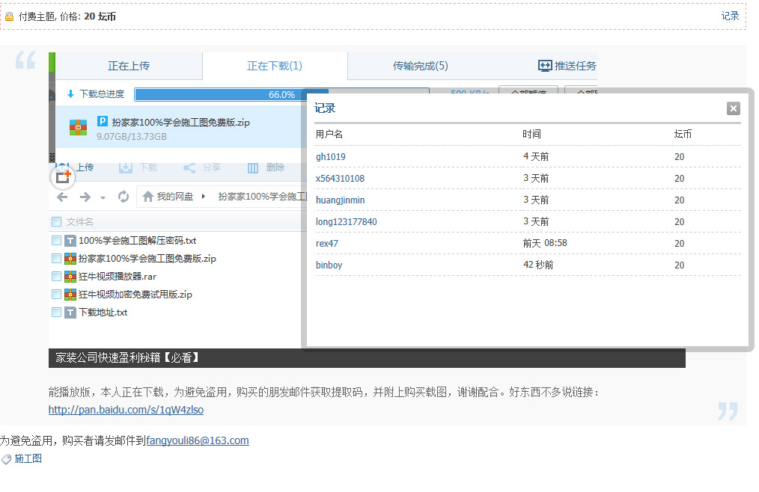Open user binboy profile link
The width and height of the screenshot is (759, 492).
pos(329,265)
